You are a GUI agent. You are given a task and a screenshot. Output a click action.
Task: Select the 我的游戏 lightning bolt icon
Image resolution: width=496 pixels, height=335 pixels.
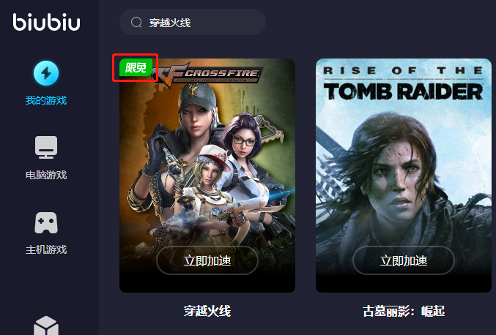(x=46, y=73)
